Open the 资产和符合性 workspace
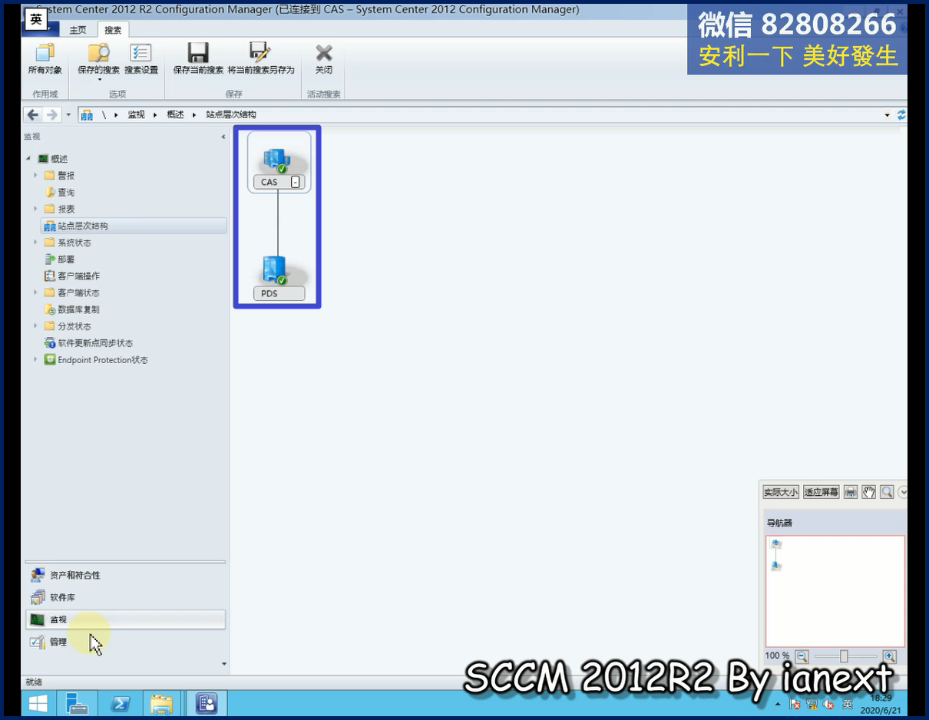The width and height of the screenshot is (929, 720). tap(125, 575)
